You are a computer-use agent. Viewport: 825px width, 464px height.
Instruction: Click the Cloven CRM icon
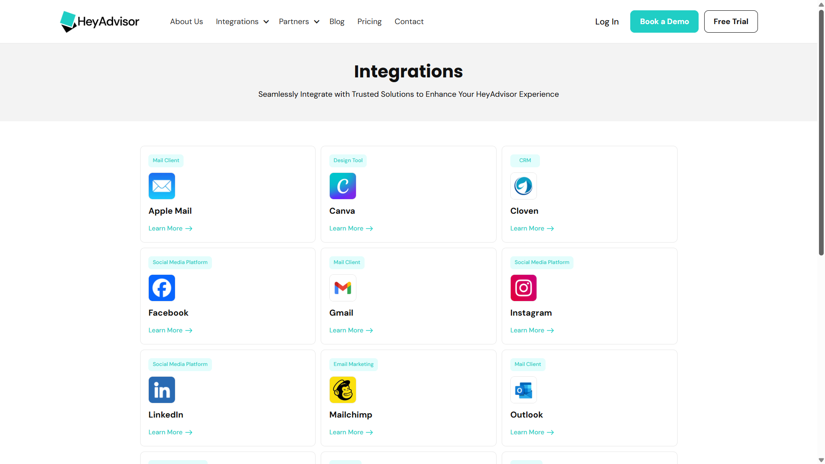click(523, 186)
